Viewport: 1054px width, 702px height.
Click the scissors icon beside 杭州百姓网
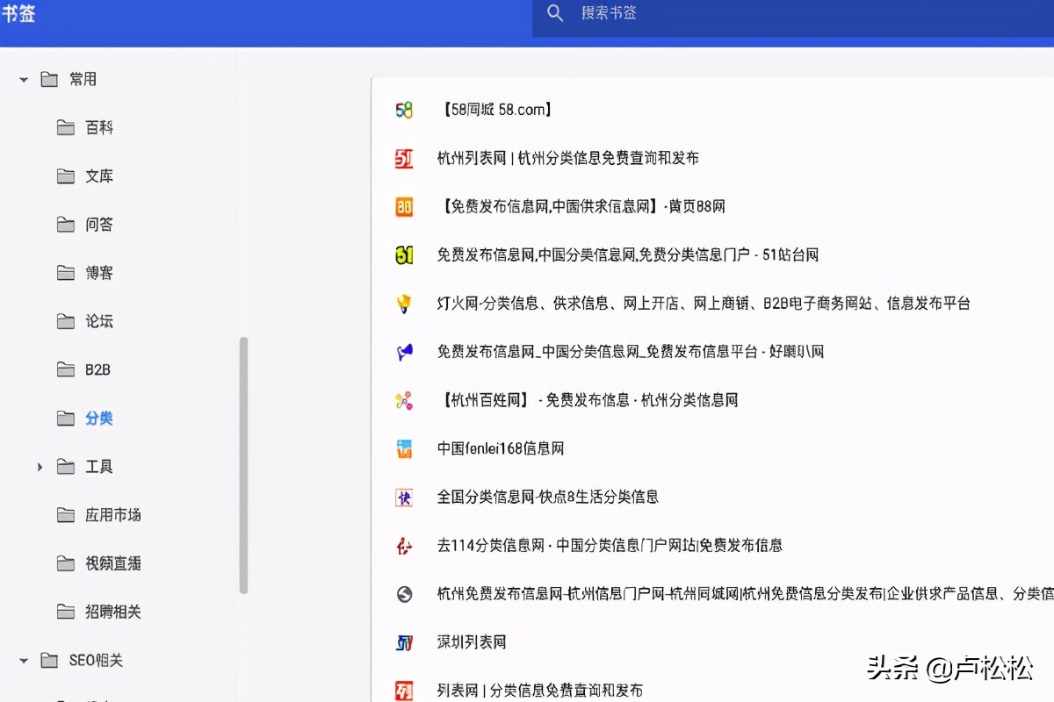click(x=404, y=399)
